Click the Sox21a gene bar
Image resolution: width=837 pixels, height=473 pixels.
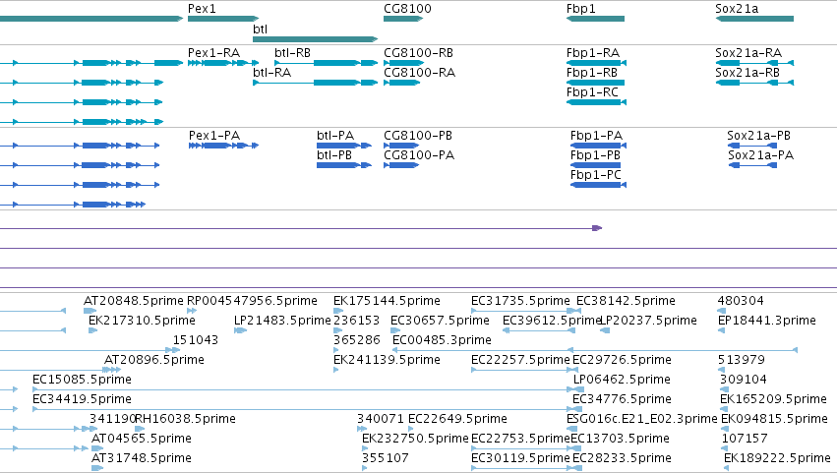[x=754, y=19]
